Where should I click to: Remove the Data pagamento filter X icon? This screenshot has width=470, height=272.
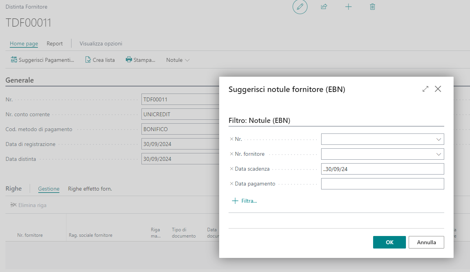pyautogui.click(x=231, y=184)
